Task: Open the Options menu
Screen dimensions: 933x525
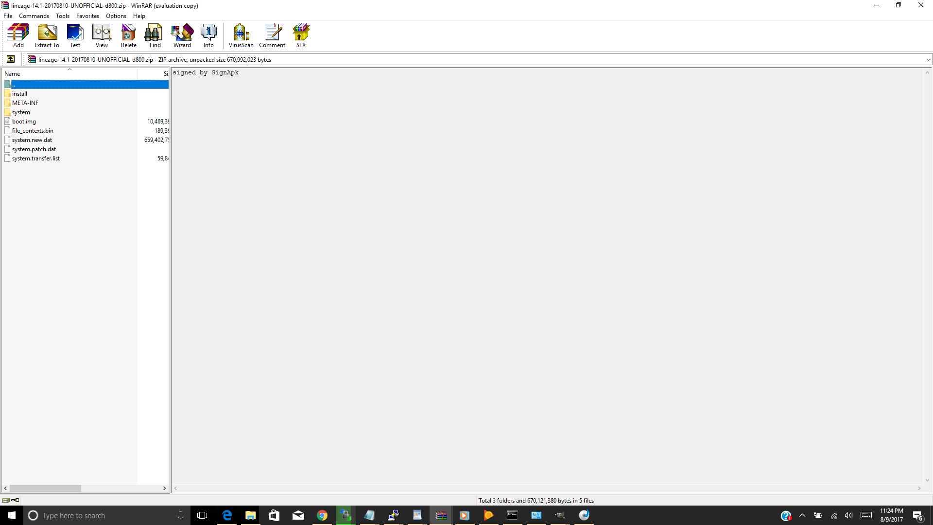Action: [116, 16]
